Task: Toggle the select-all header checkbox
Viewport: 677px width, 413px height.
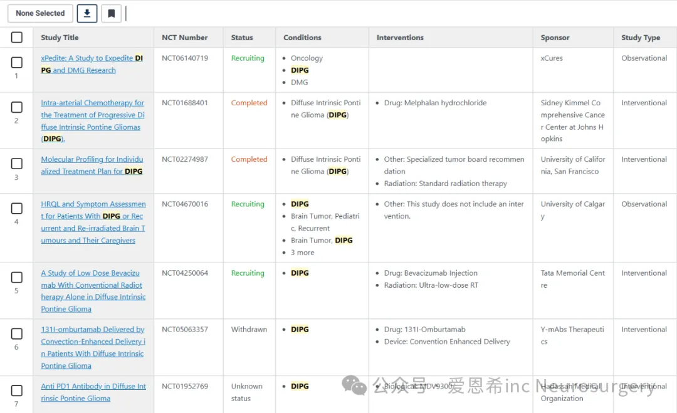Action: coord(17,38)
